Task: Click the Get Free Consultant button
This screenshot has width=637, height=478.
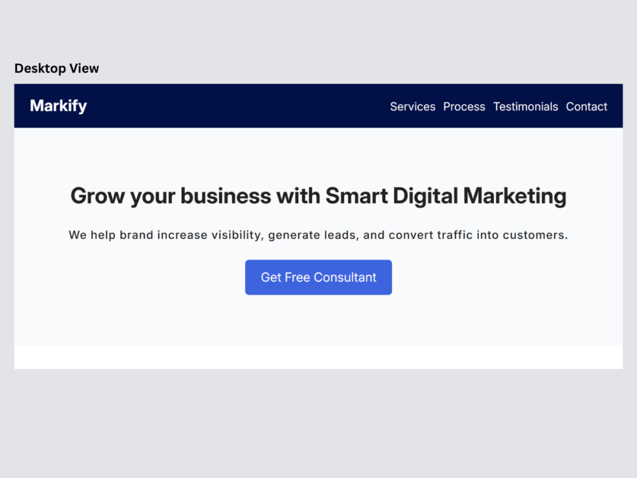Action: coord(318,277)
